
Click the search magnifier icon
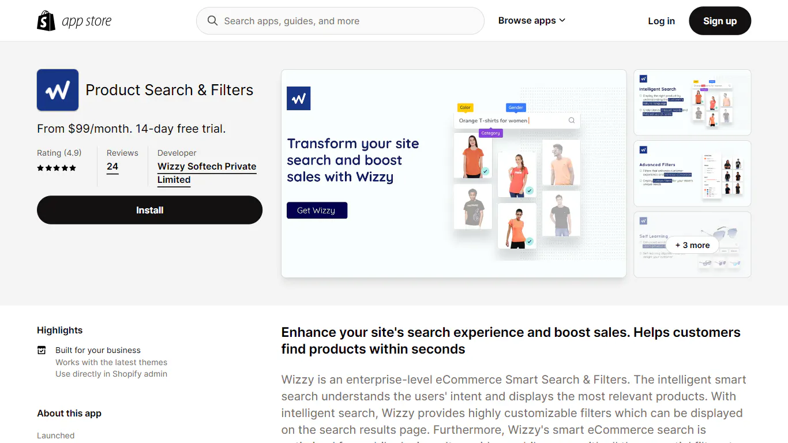coord(212,20)
